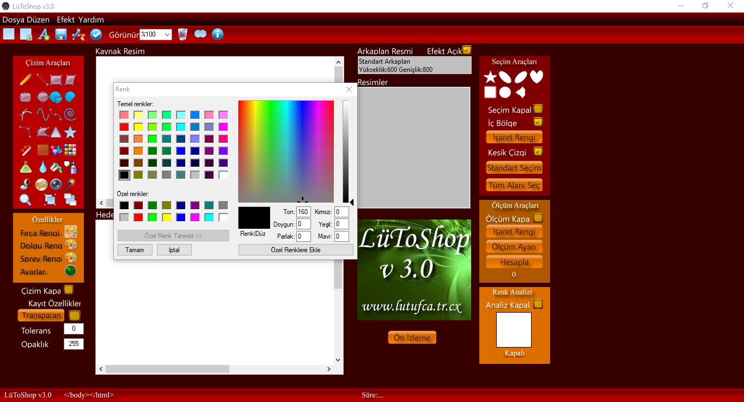
Task: Click the Add Text toolbar icon
Action: (44, 34)
